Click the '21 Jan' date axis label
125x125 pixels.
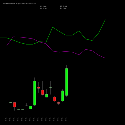tap(66, 119)
